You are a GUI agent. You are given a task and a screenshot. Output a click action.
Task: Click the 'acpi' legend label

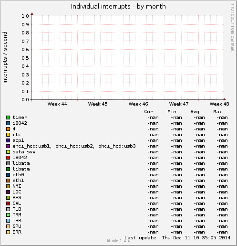click(18, 140)
